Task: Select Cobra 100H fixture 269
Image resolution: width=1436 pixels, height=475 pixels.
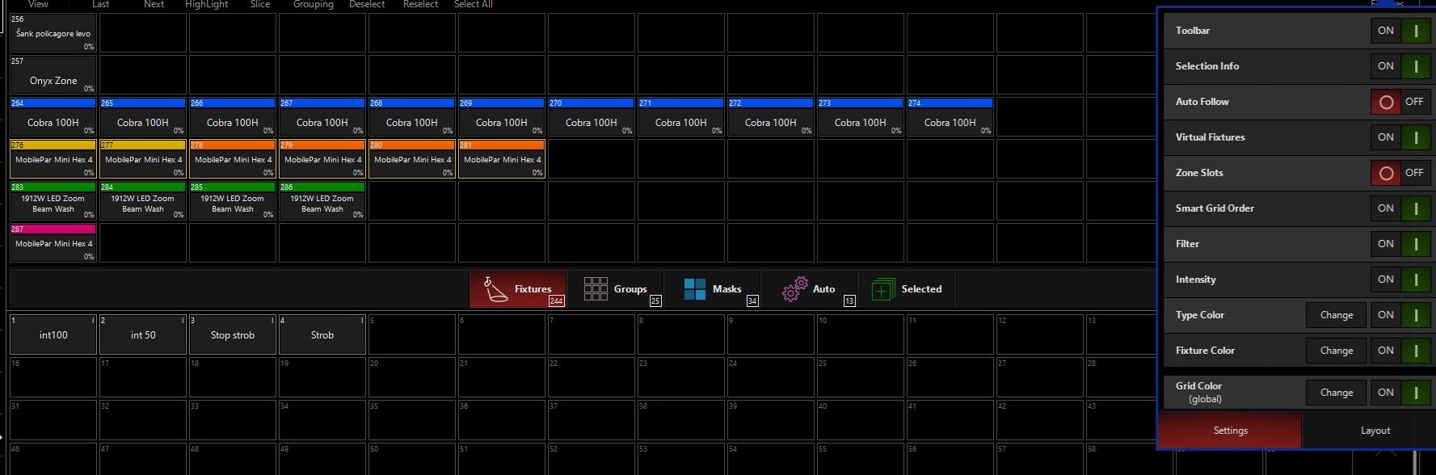Action: [x=502, y=116]
